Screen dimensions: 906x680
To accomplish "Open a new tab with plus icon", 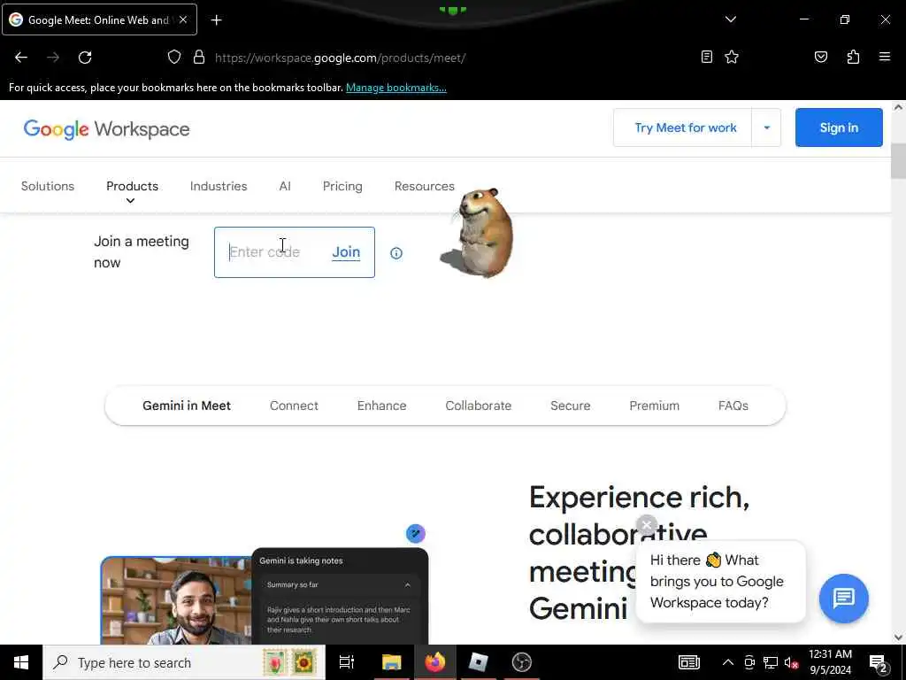I will coord(216,20).
